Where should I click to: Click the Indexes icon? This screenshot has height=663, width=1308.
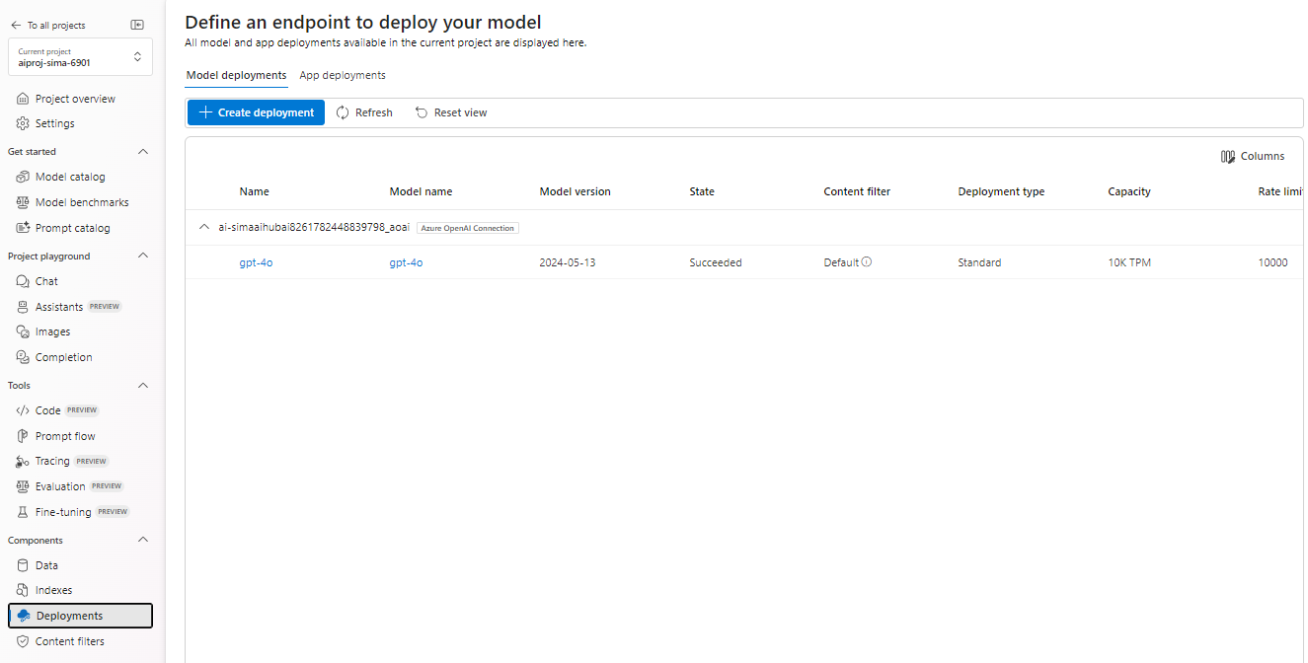23,590
